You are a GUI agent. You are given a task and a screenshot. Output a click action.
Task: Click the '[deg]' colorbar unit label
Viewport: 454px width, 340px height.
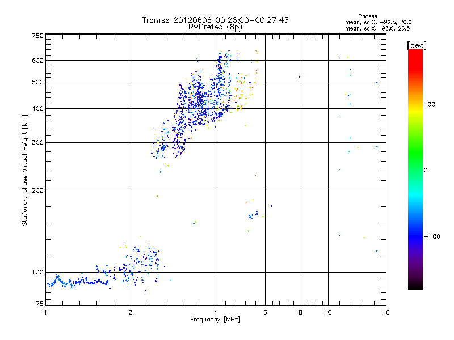click(417, 45)
